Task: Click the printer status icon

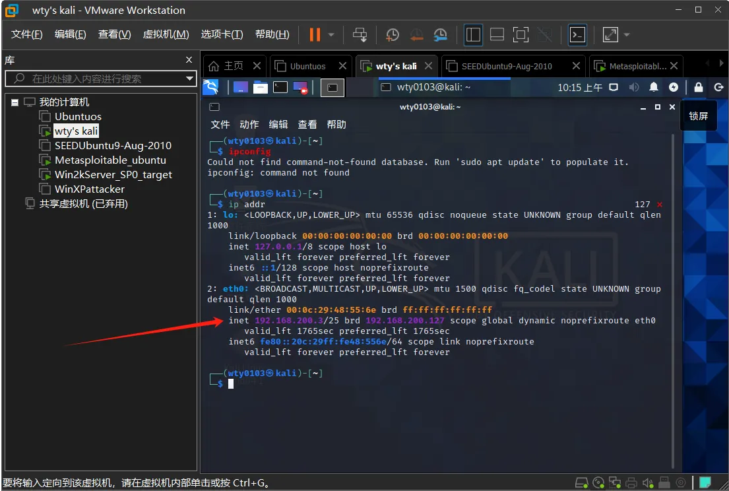Action: coord(631,482)
